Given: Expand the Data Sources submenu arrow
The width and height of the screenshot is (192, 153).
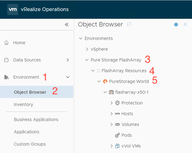Looking at the screenshot, I should point(68,60).
